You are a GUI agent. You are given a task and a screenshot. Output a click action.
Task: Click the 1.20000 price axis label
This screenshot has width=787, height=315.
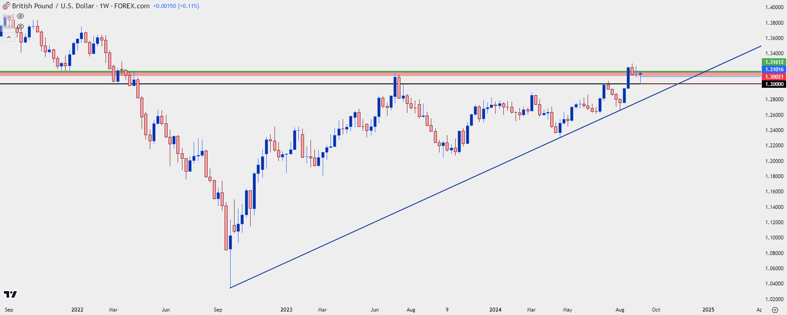click(774, 161)
